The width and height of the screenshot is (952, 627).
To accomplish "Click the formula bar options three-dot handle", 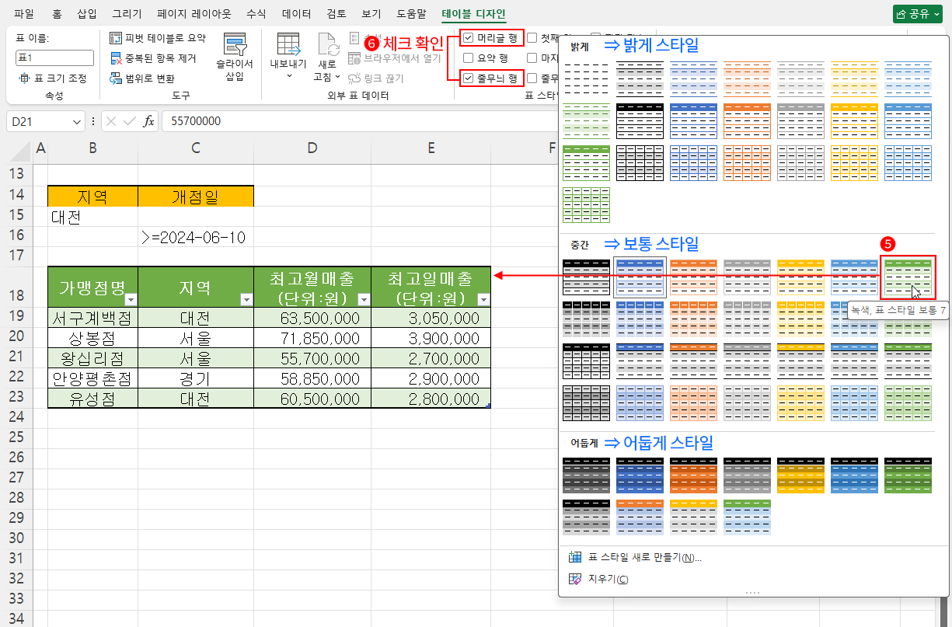I will pos(94,121).
